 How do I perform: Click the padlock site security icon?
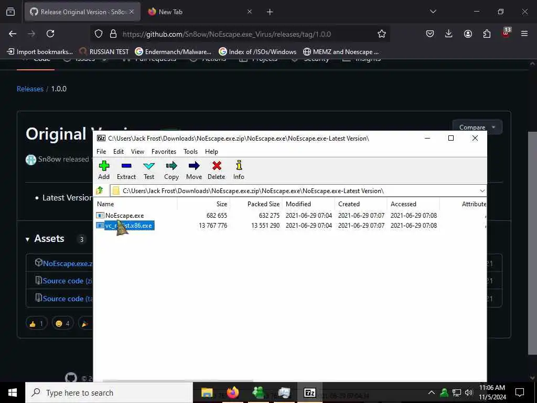point(113,34)
